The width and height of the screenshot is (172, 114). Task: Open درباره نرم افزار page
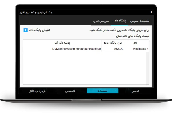point(37,91)
